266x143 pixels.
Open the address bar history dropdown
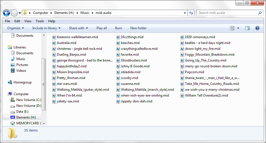[x=185, y=13]
